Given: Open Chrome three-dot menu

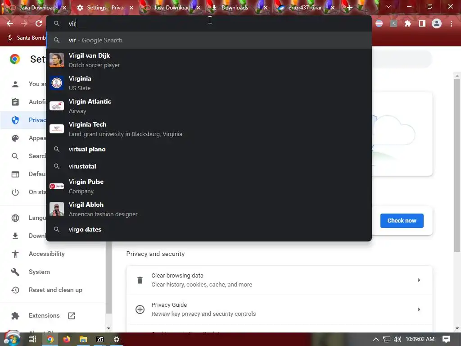Looking at the screenshot, I should pos(451,23).
